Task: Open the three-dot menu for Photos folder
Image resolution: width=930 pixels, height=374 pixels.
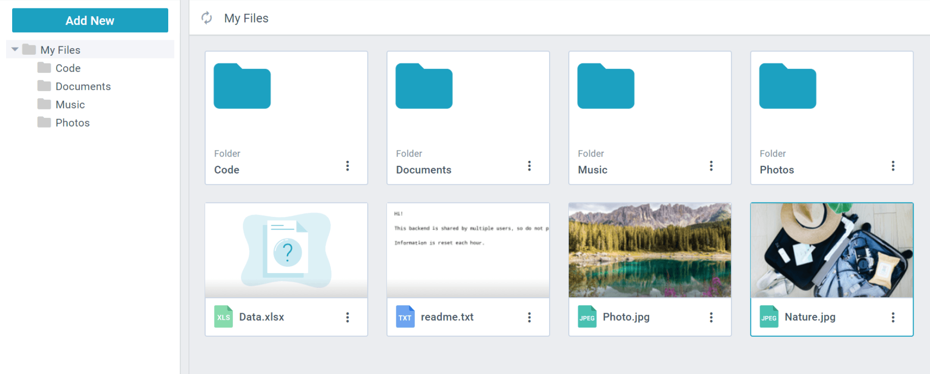Action: pos(893,166)
